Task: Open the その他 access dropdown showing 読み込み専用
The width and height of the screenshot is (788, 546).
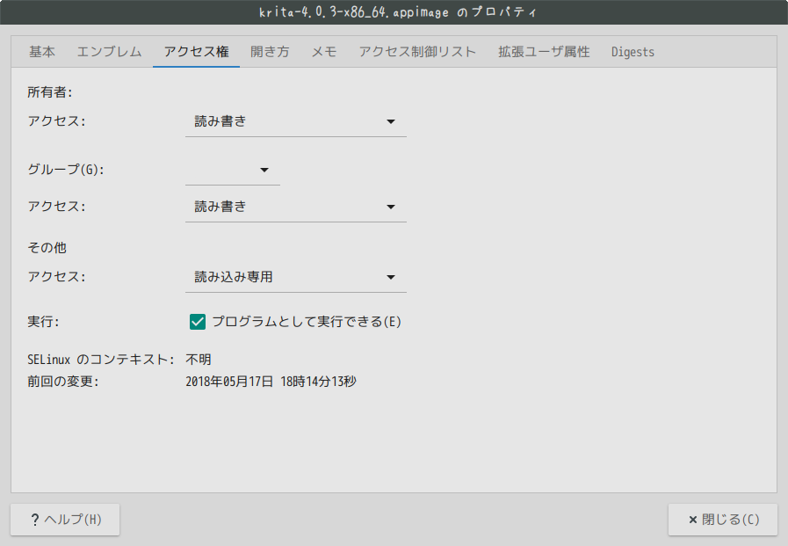Action: click(295, 278)
